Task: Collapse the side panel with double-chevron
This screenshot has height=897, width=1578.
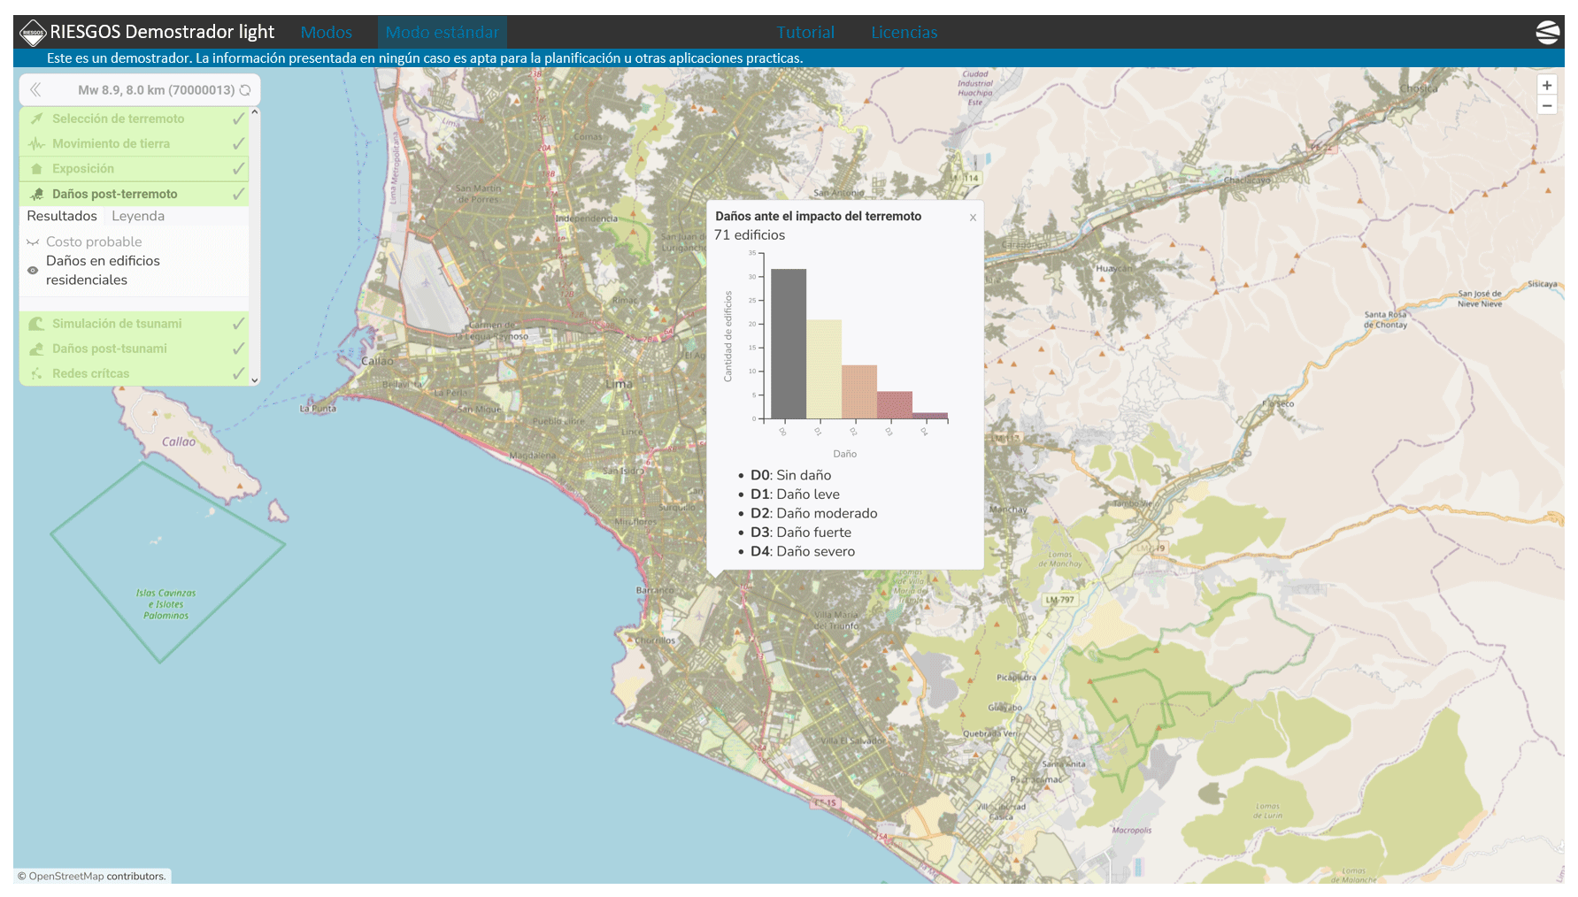Action: (35, 89)
